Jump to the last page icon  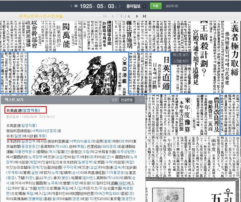click(144, 16)
